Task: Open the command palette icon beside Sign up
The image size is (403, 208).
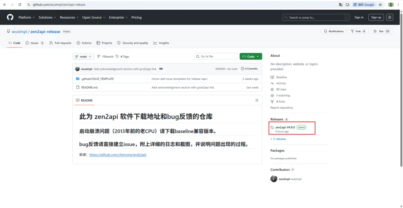Action: coord(390,17)
